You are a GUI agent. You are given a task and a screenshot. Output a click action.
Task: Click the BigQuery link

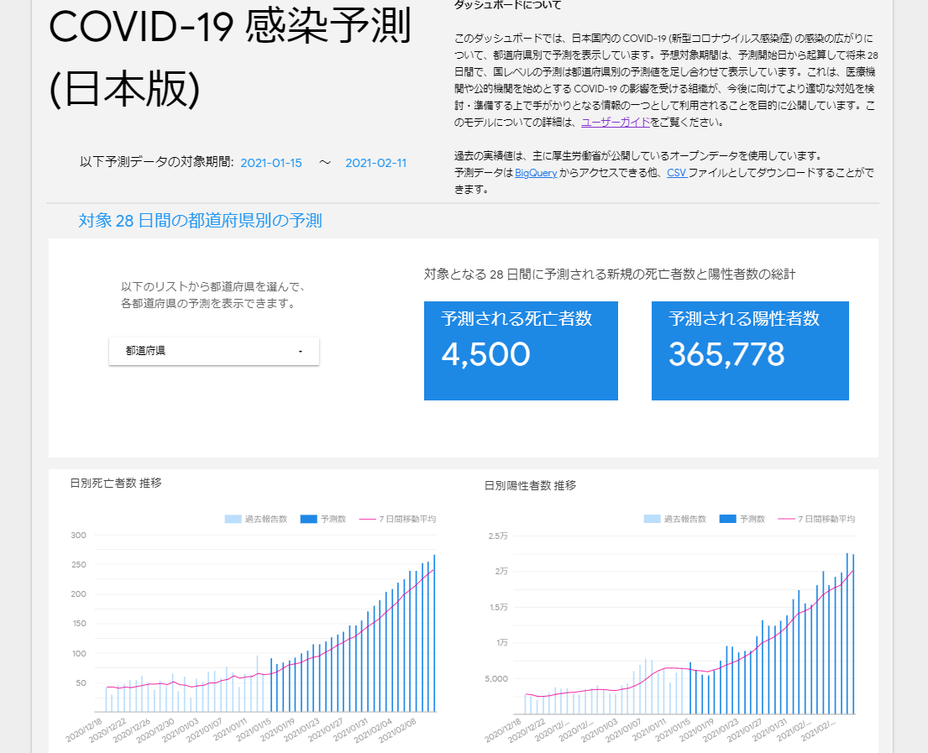[536, 172]
